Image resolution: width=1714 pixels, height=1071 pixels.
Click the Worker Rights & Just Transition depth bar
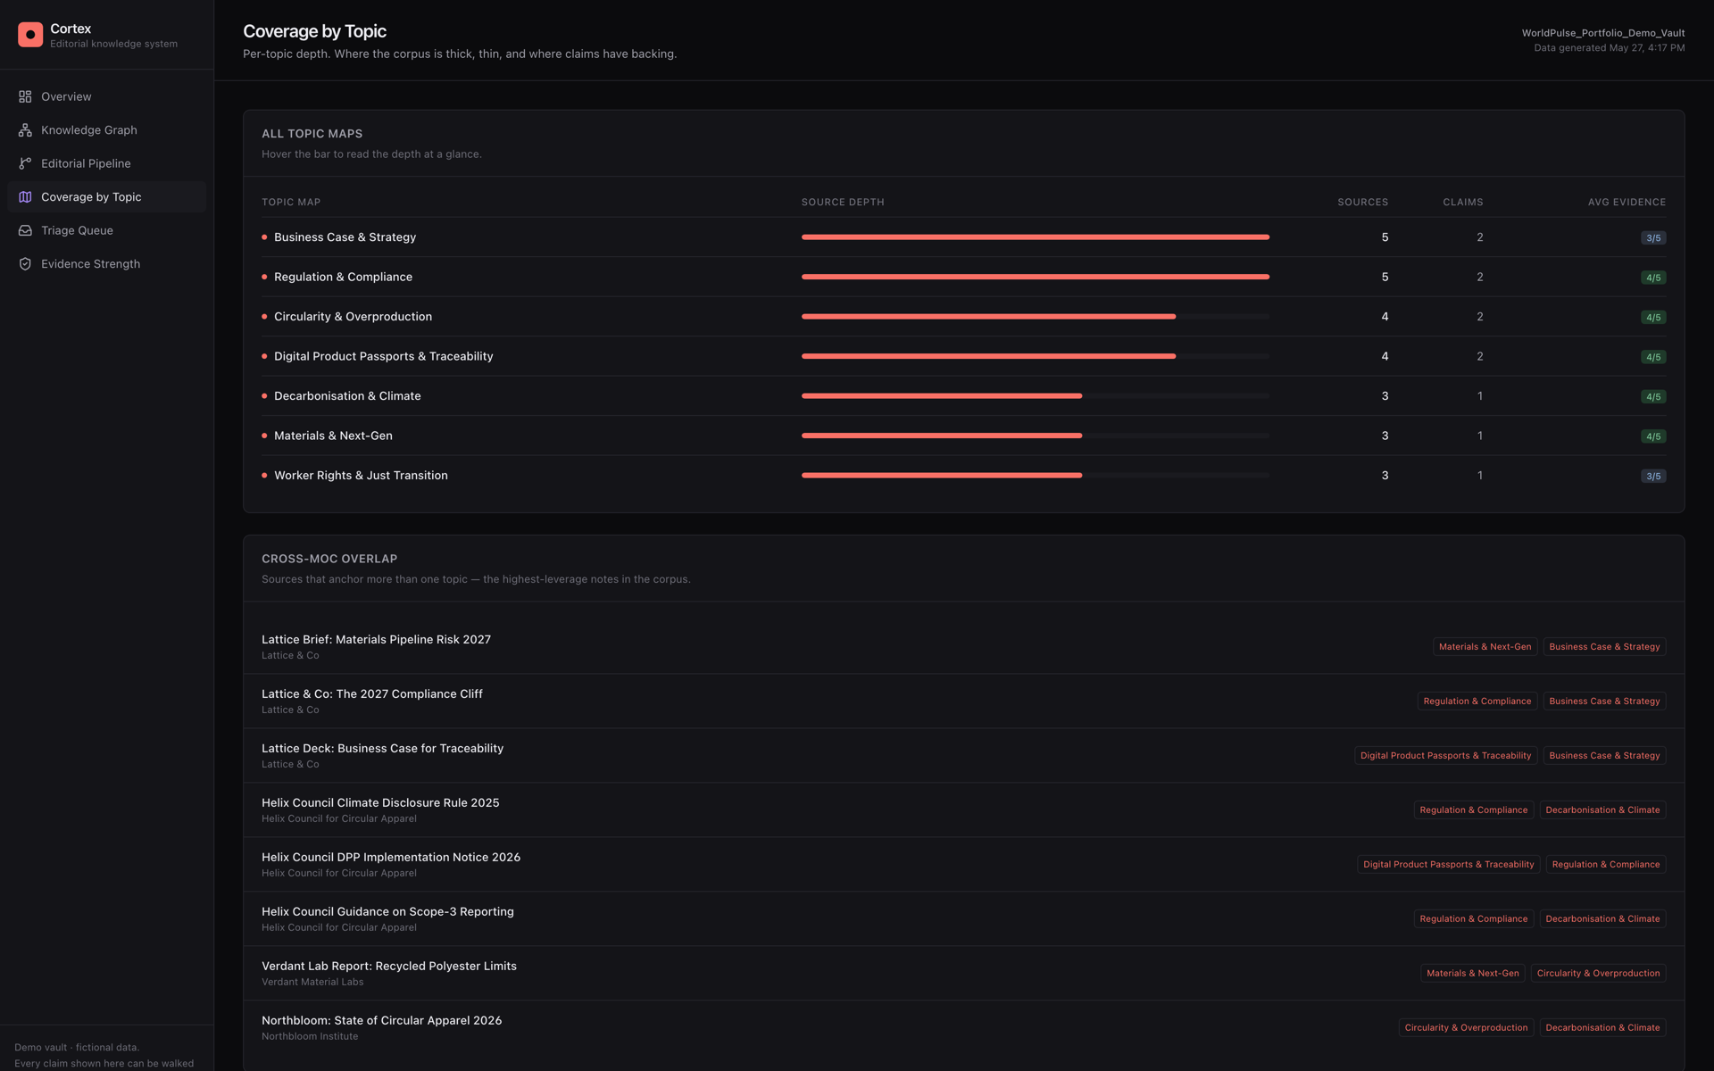click(1036, 476)
